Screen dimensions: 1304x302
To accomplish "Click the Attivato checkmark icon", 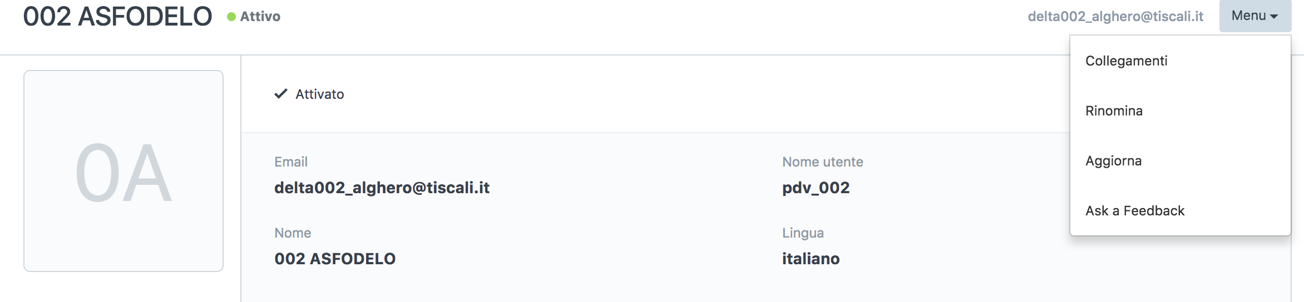I will pos(281,93).
